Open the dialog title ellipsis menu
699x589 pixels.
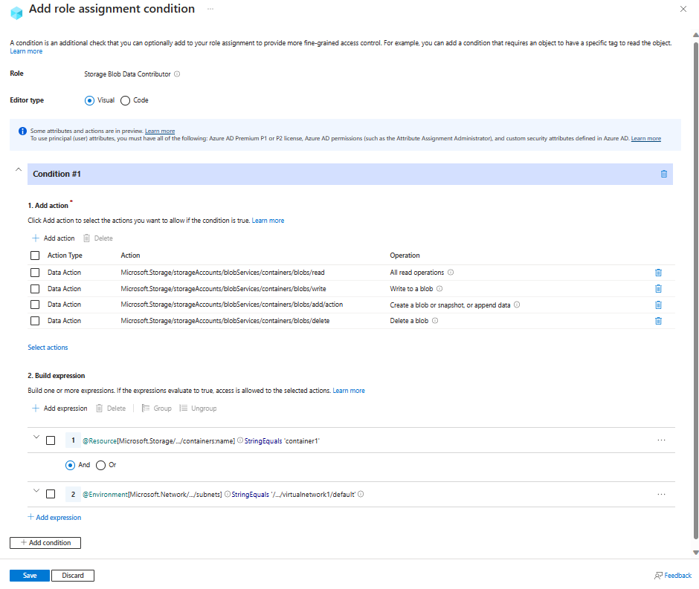coord(210,9)
